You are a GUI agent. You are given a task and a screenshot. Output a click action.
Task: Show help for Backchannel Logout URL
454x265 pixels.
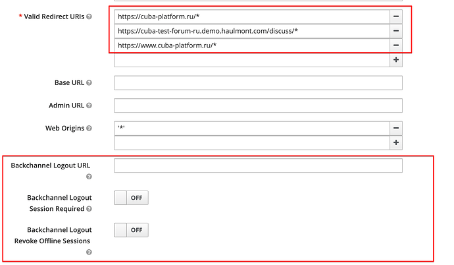89,177
